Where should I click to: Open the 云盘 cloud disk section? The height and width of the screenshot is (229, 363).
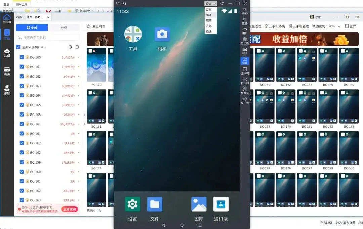pyautogui.click(x=7, y=53)
